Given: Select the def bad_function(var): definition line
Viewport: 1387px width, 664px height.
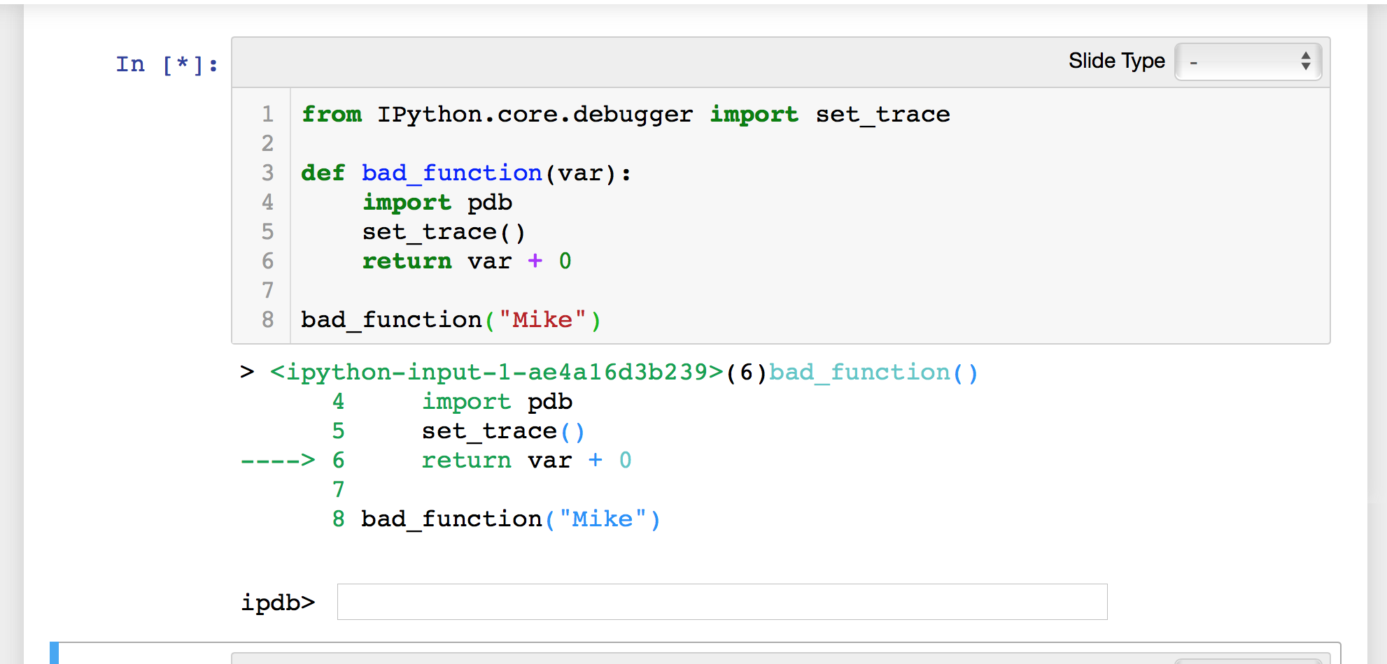Looking at the screenshot, I should 465,172.
